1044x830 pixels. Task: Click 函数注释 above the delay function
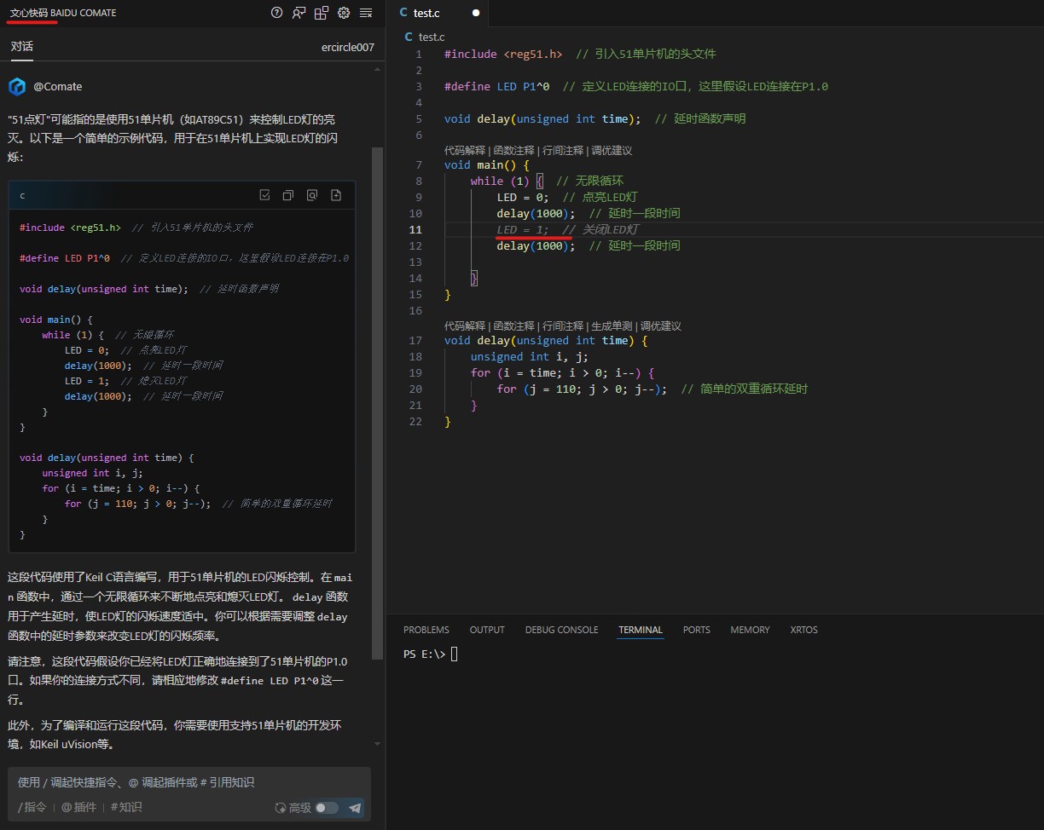point(513,326)
